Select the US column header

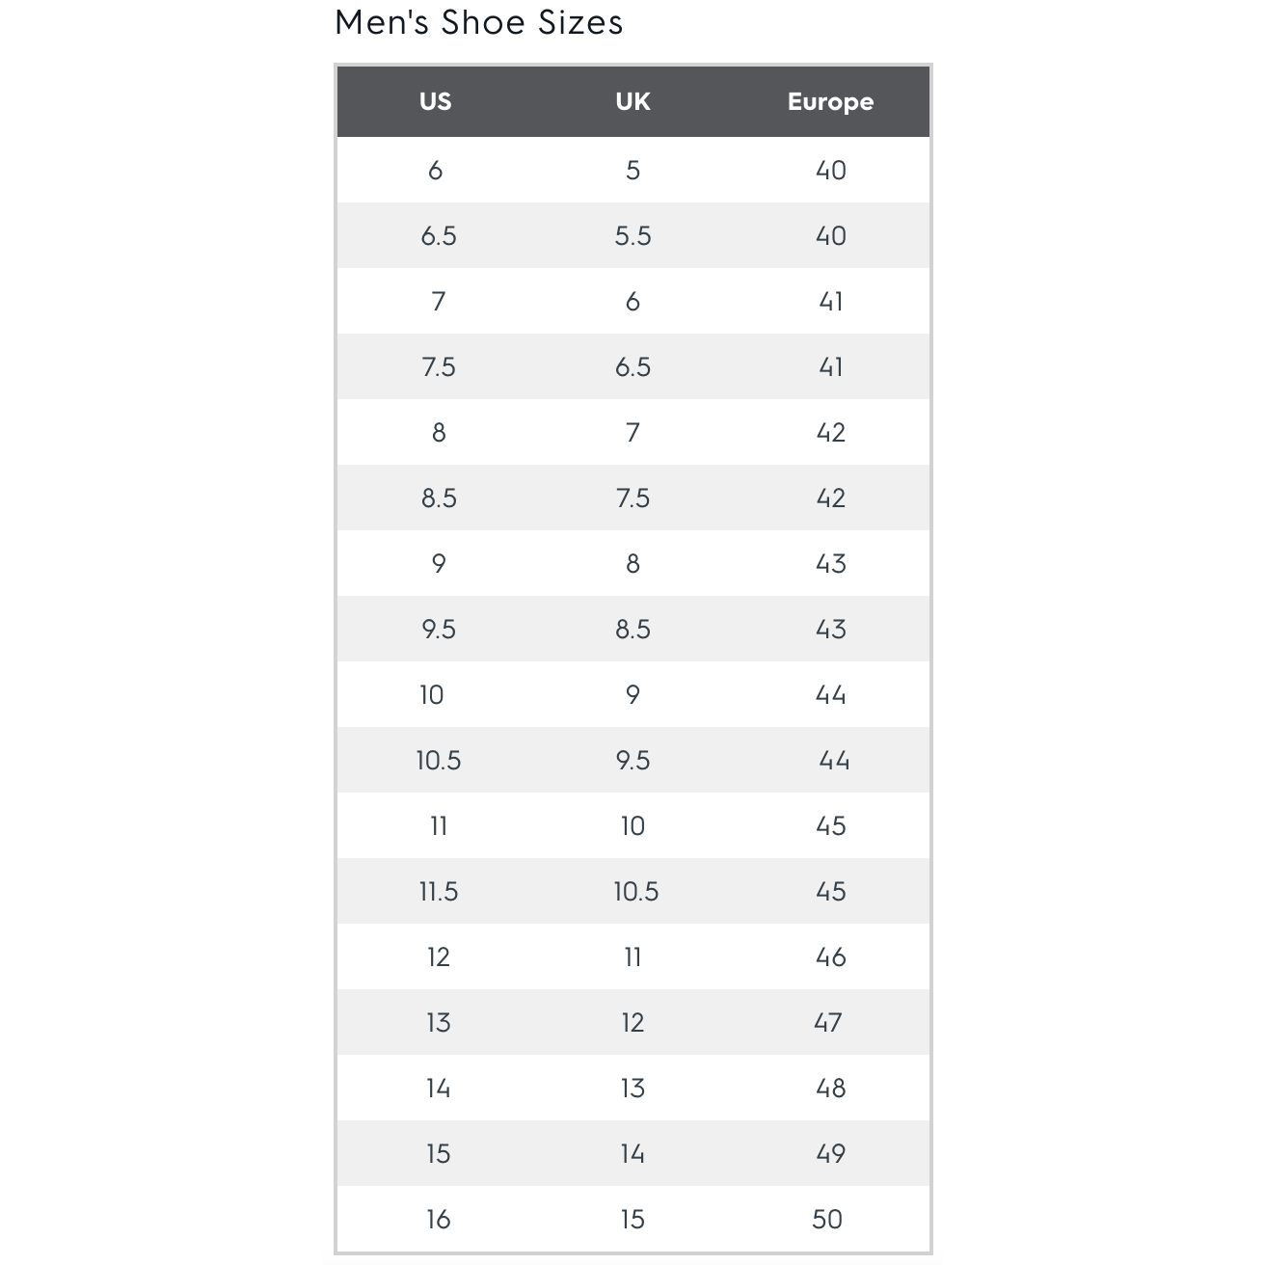click(435, 101)
